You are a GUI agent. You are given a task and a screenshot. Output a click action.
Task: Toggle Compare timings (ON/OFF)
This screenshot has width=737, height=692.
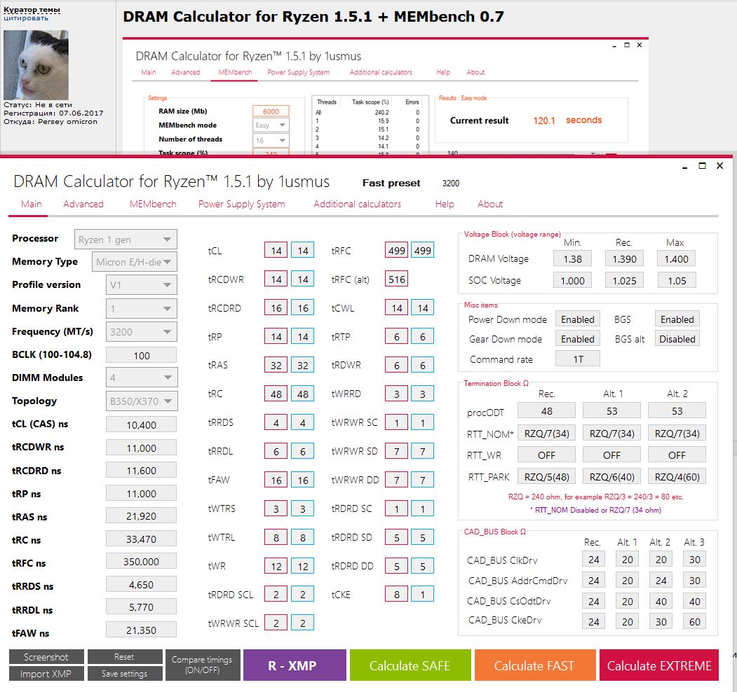202,665
